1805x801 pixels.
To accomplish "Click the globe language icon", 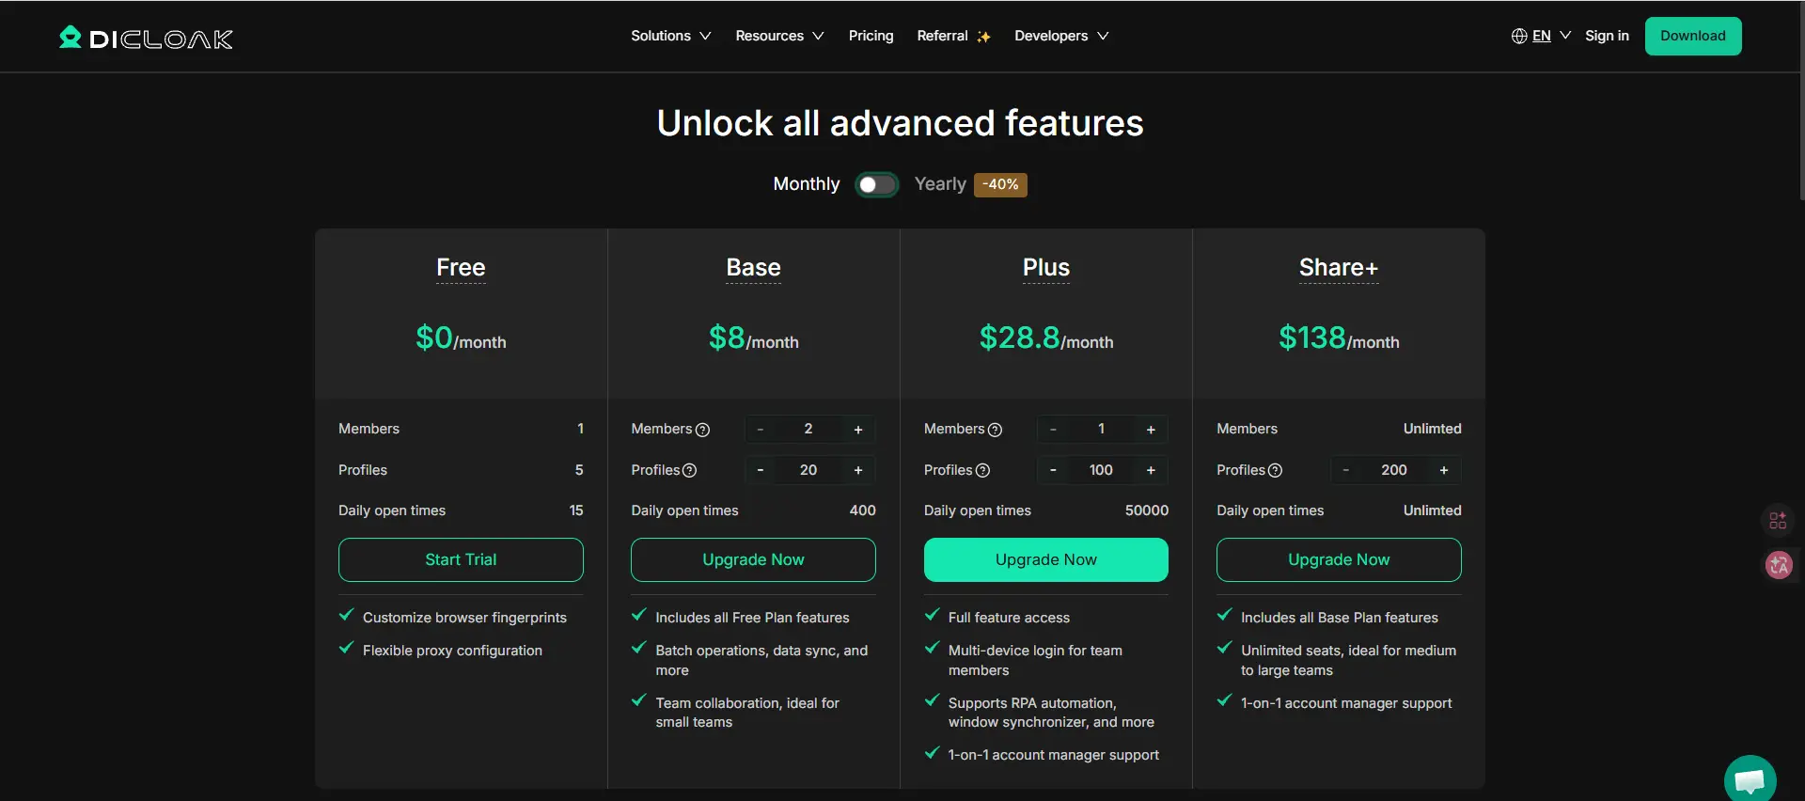I will coord(1518,36).
